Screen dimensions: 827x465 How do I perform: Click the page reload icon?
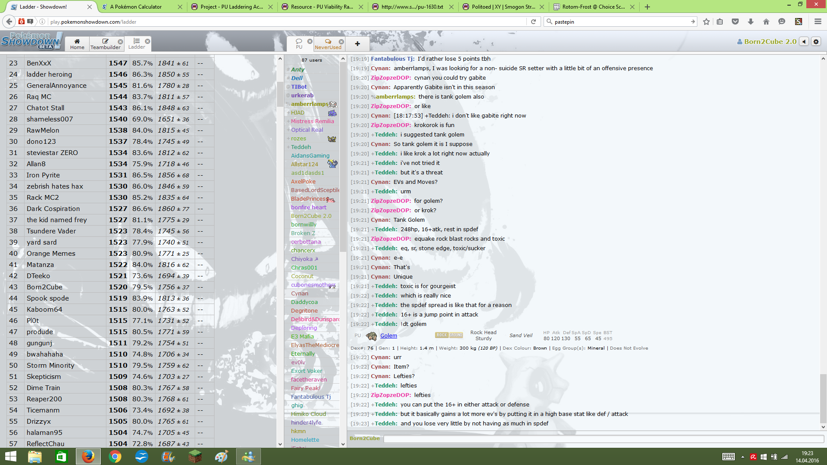pos(533,22)
